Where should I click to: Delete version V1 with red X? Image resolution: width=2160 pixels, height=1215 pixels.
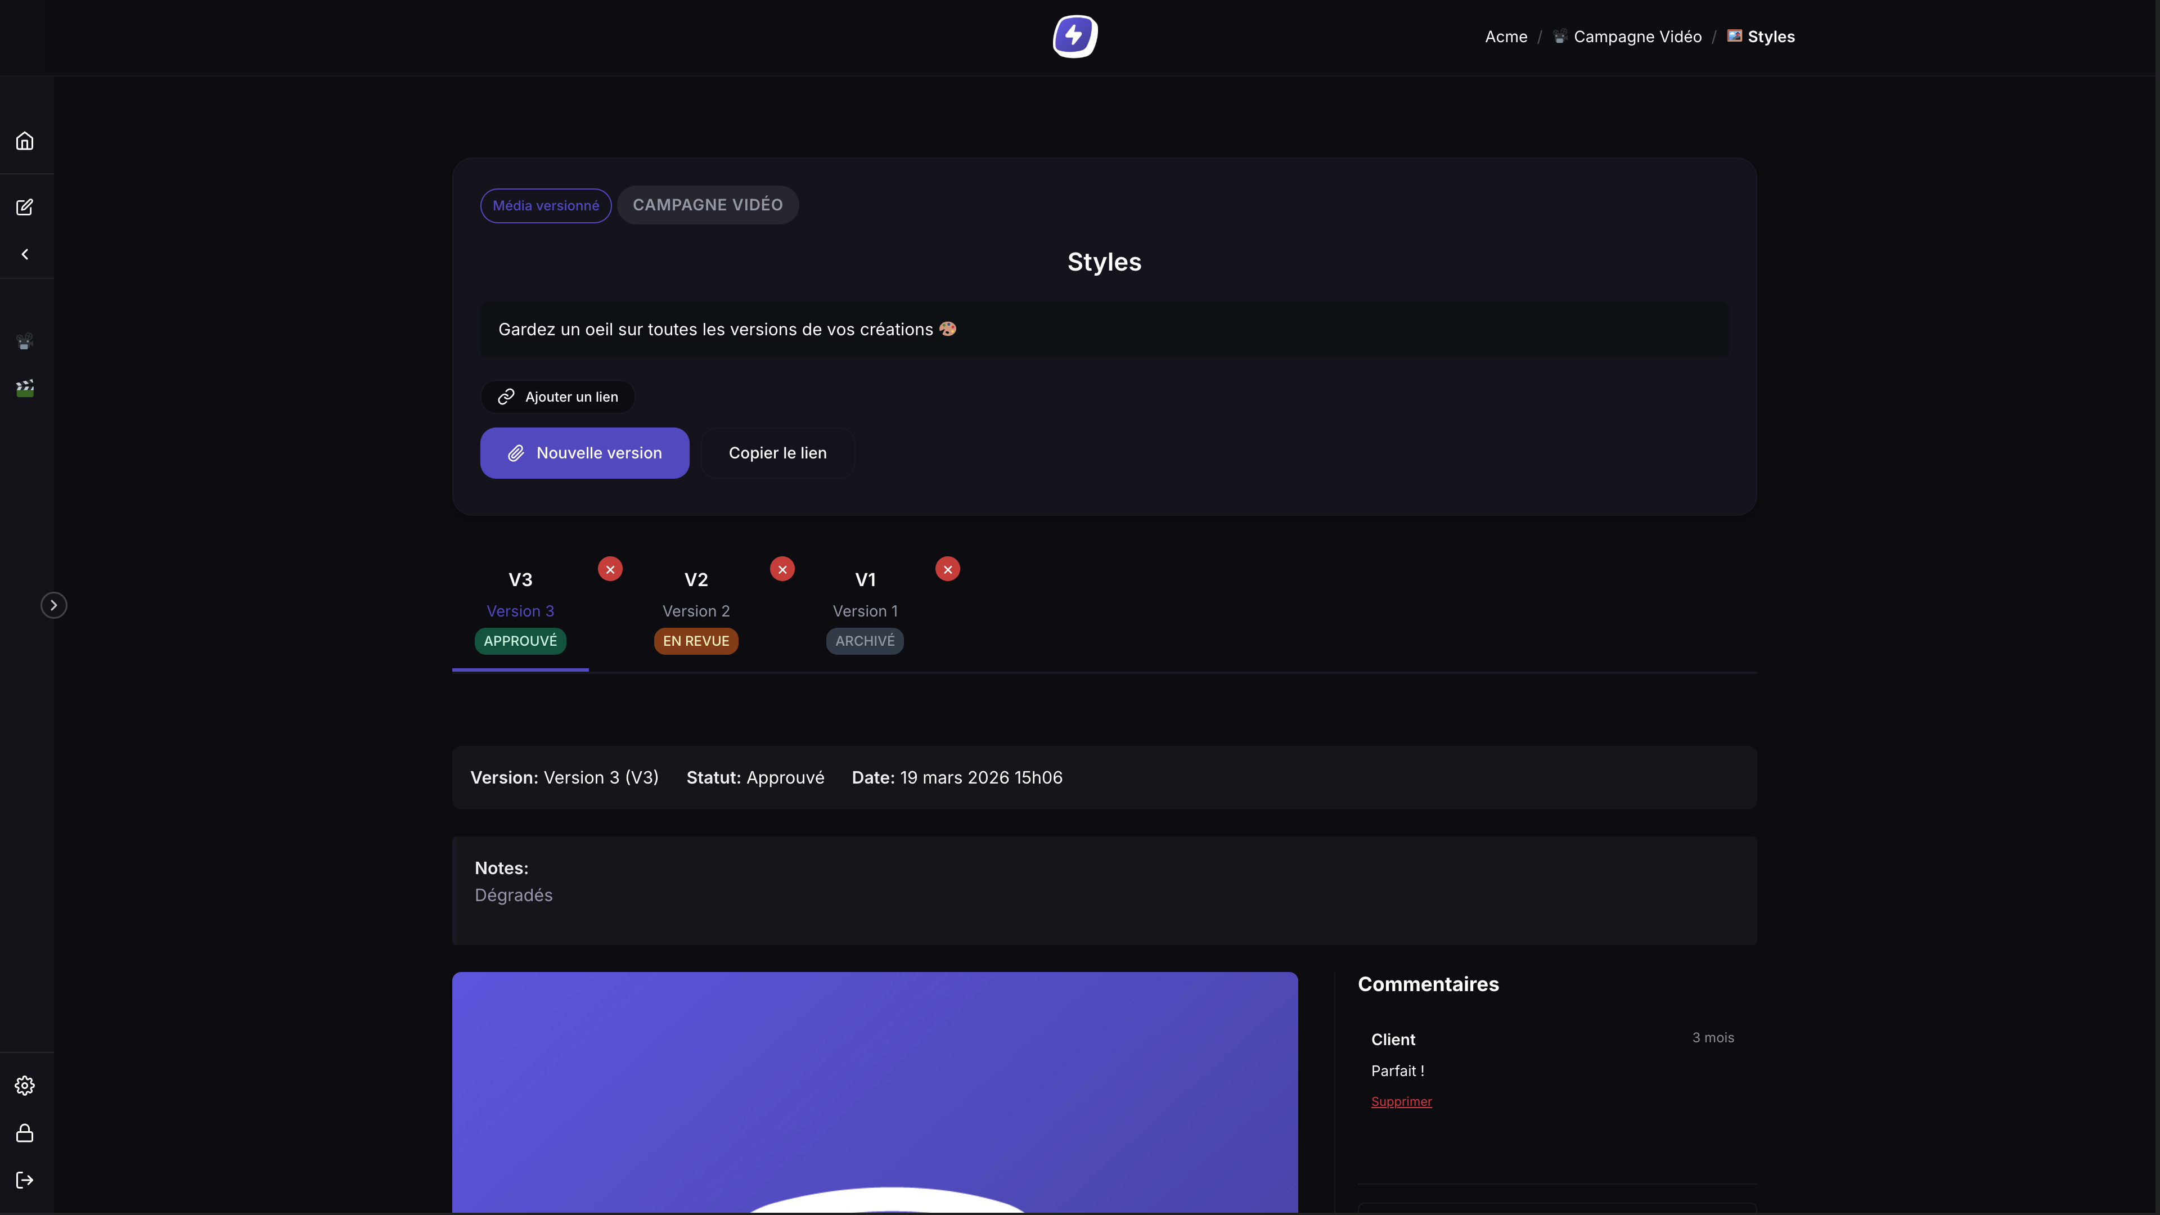(947, 569)
